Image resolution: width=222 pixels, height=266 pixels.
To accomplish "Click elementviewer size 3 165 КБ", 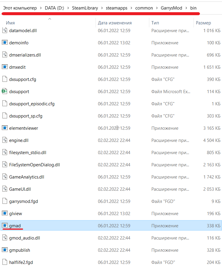I will 212,128.
